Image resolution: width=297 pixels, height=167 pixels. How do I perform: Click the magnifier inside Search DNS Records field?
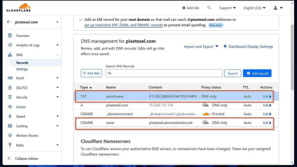[x=110, y=73]
